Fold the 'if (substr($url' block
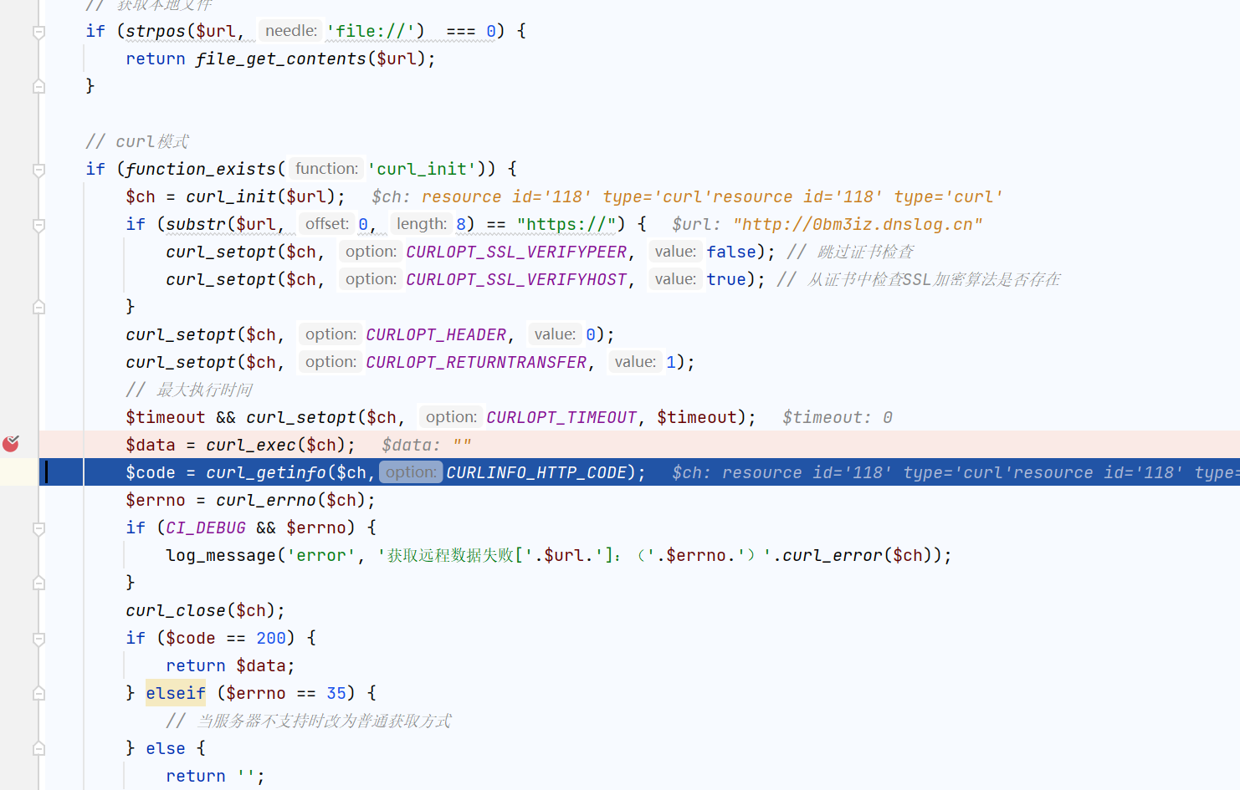Viewport: 1240px width, 790px height. [38, 225]
